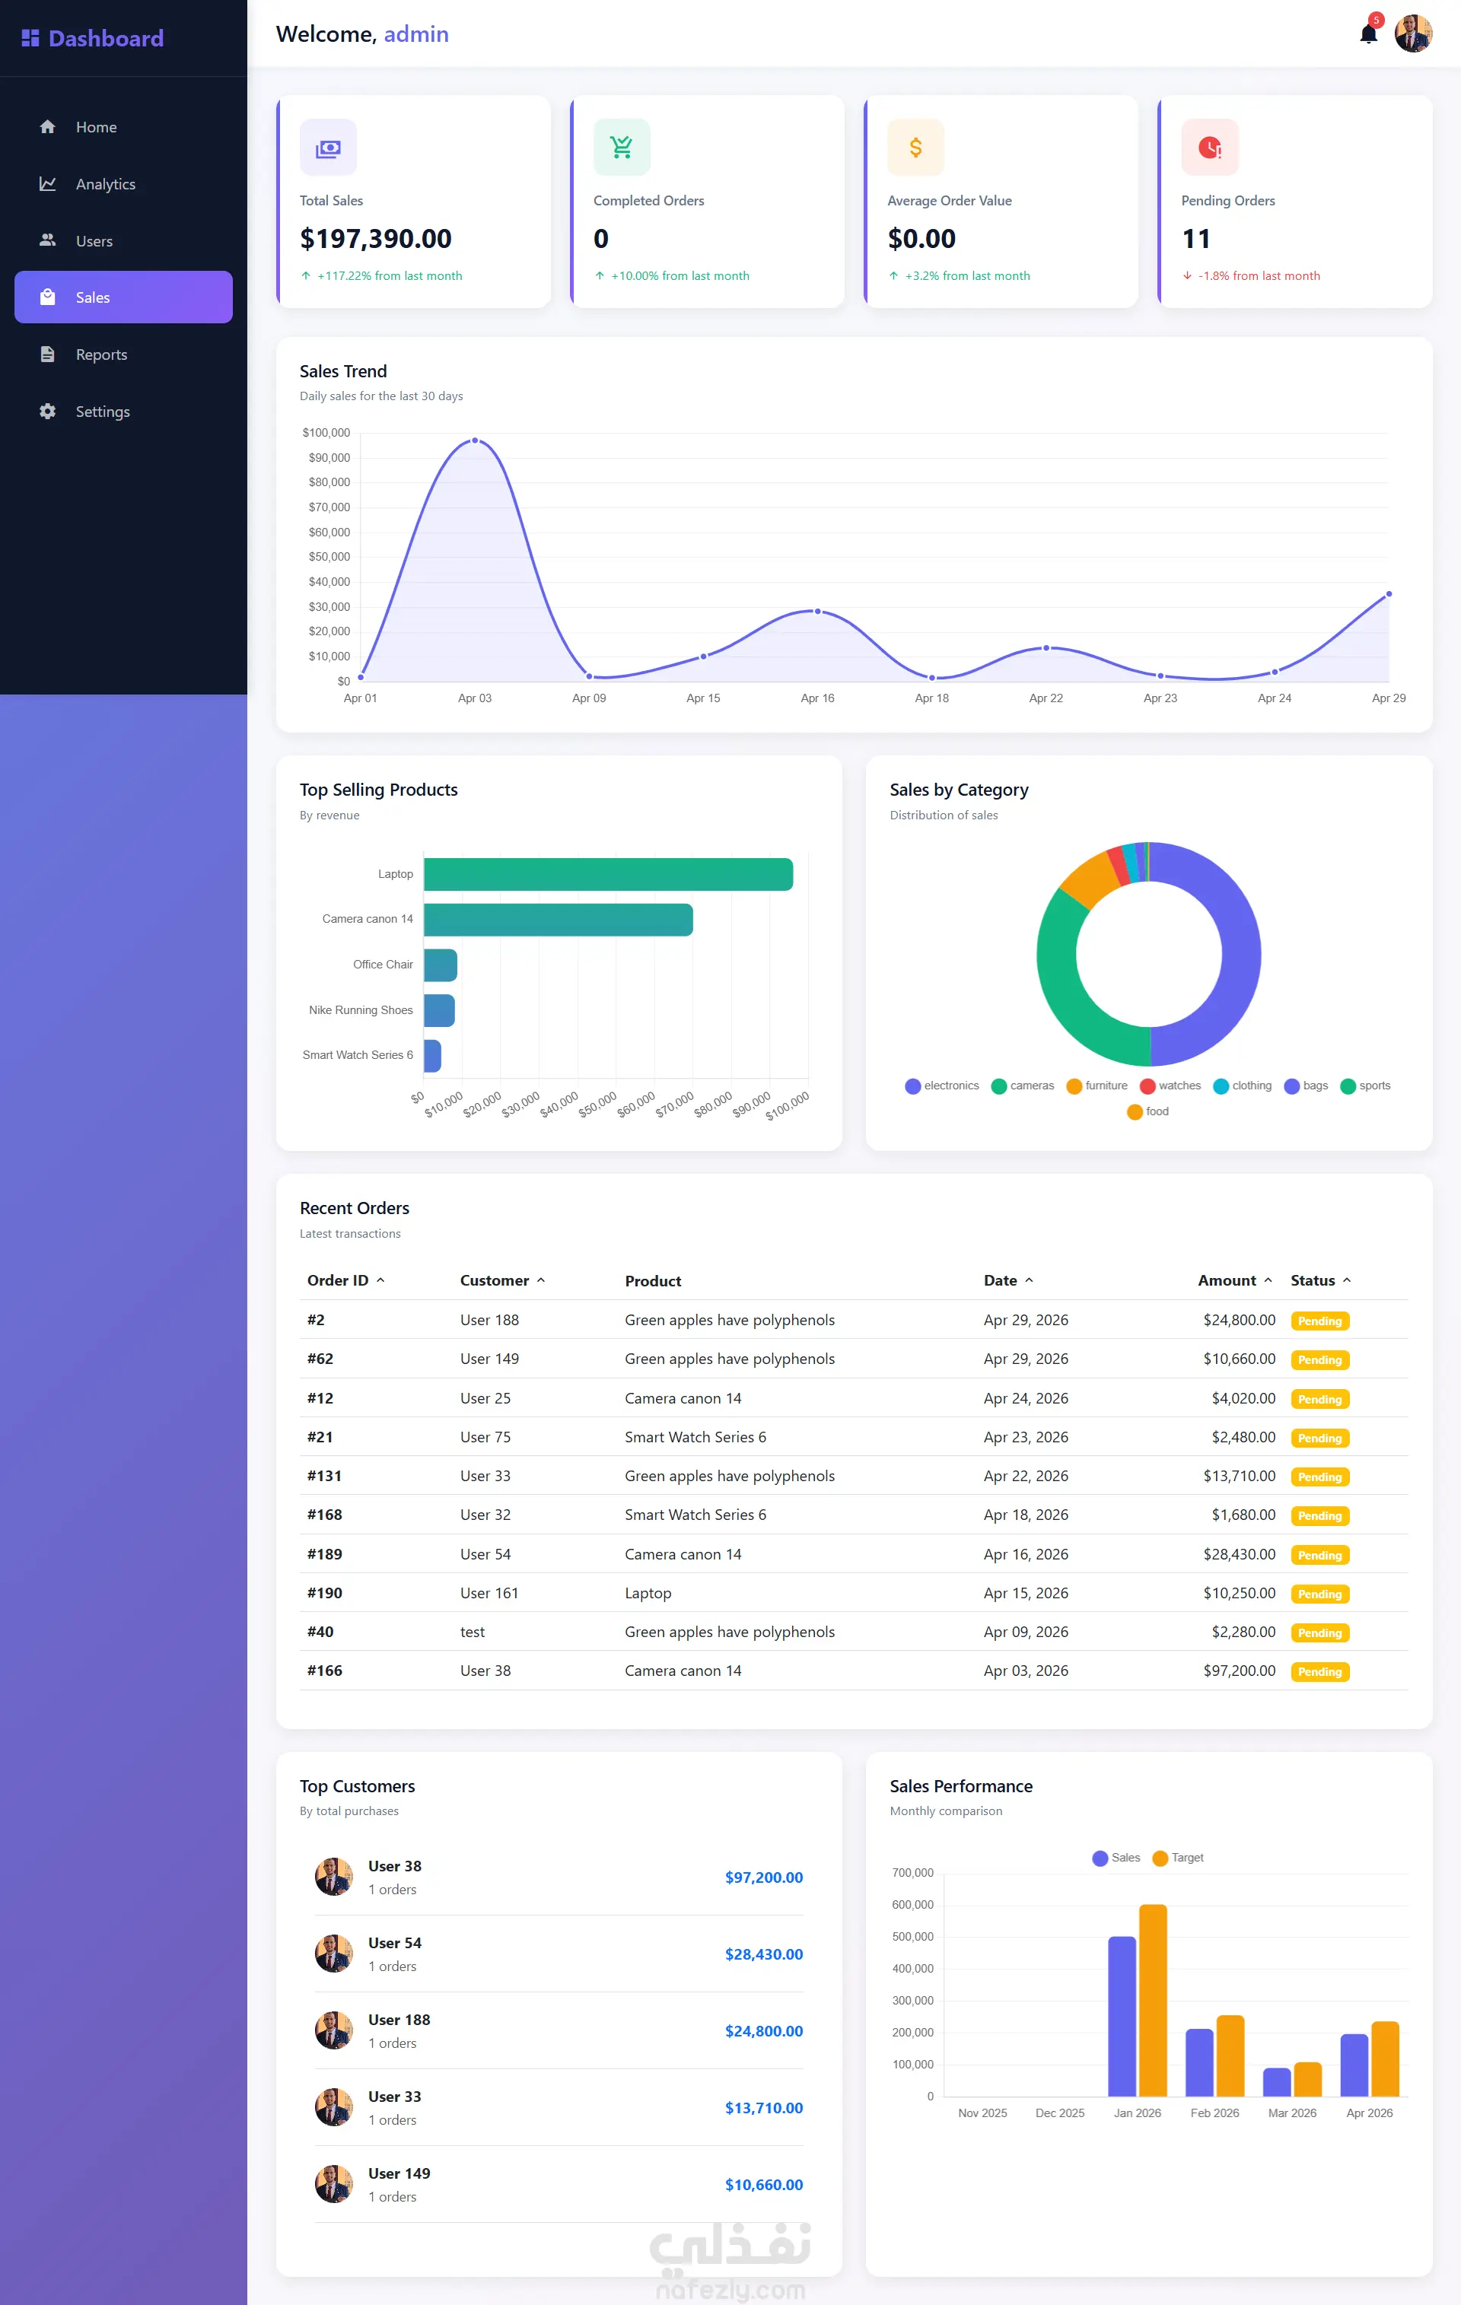1461x2305 pixels.
Task: Click the Total Sales cash icon
Action: click(x=329, y=148)
